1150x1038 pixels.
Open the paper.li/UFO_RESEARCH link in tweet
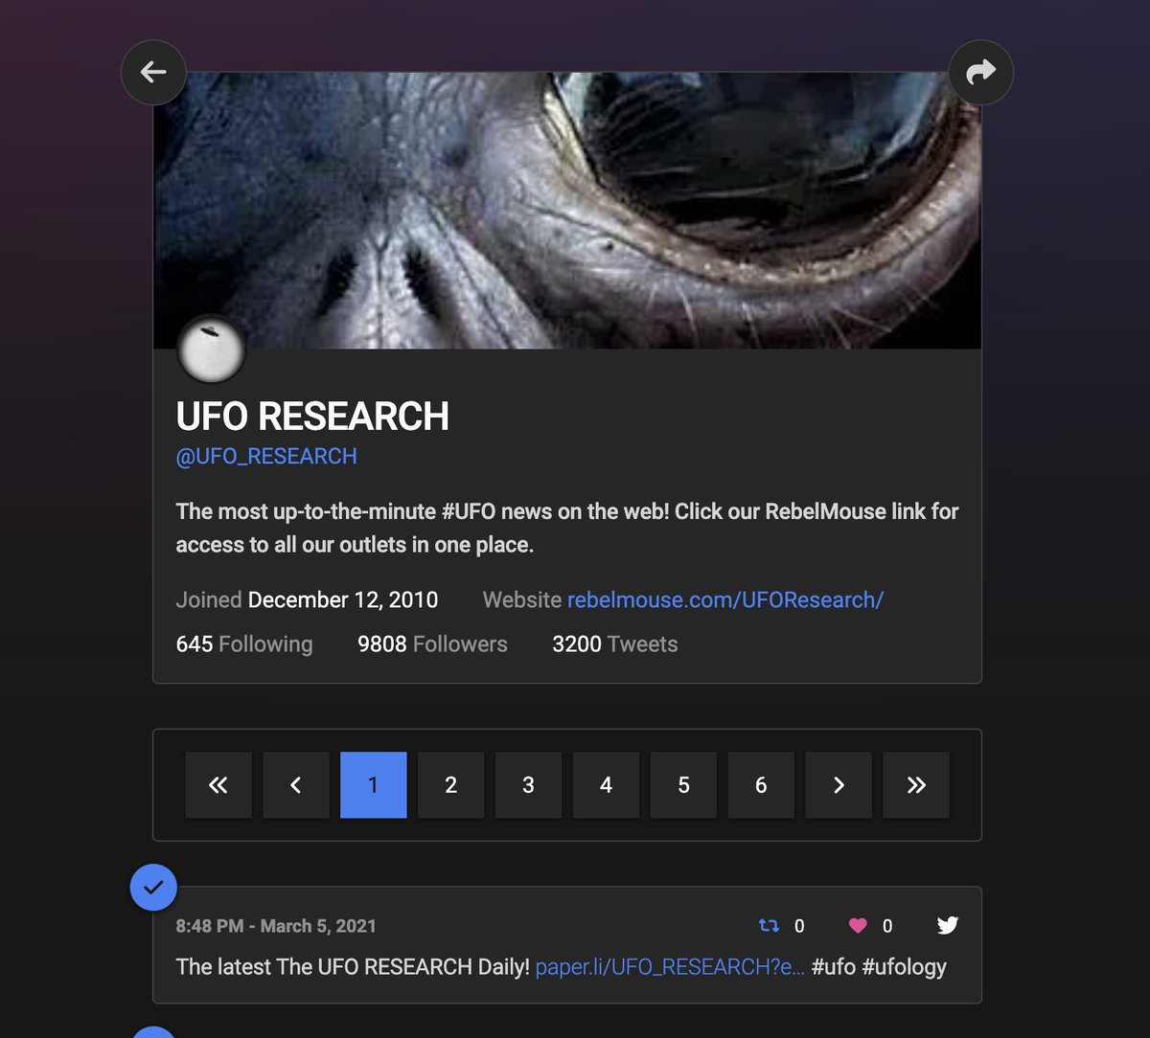click(670, 967)
